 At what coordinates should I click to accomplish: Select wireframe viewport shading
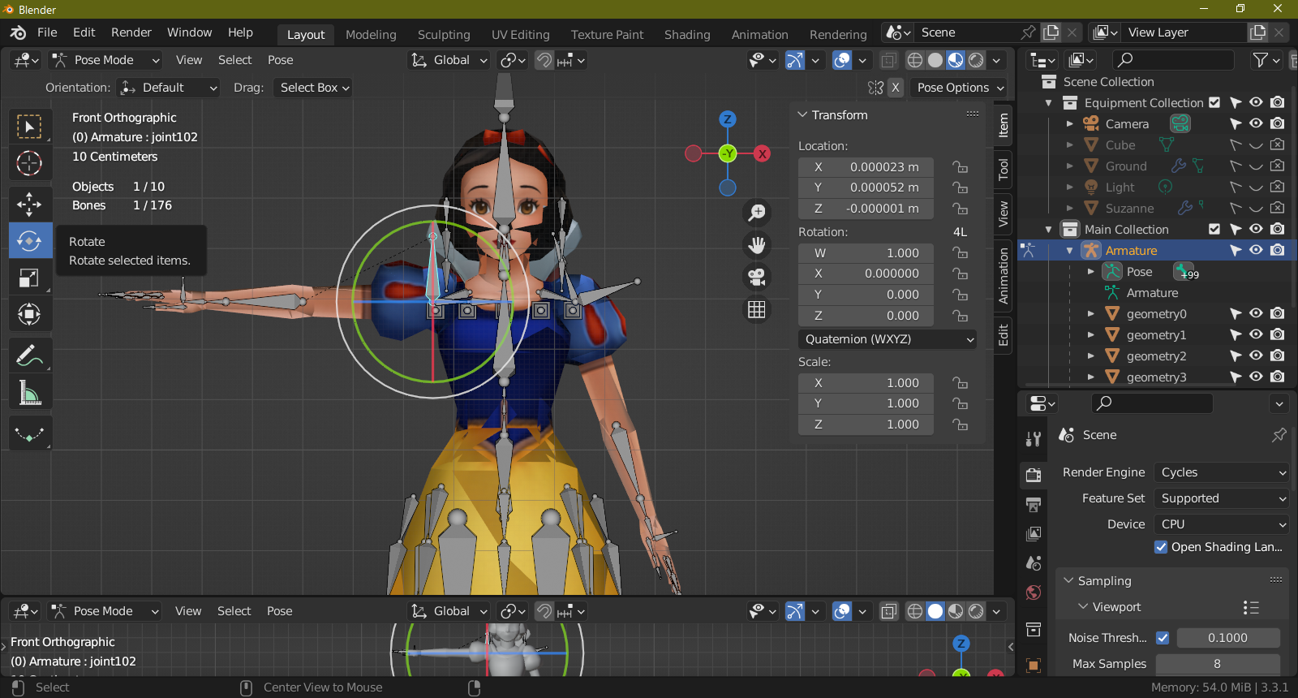pos(914,60)
